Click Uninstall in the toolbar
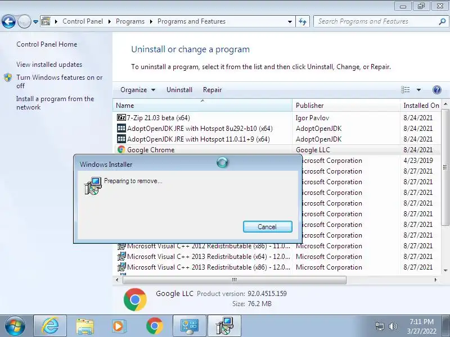 click(179, 90)
